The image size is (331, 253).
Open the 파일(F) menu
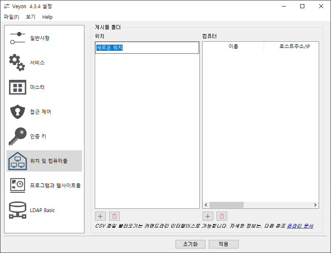[x=11, y=17]
